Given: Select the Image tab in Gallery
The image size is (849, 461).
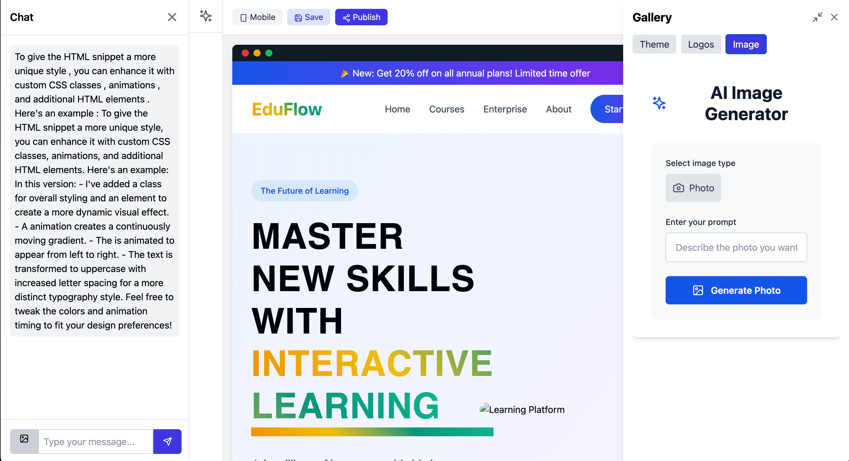Looking at the screenshot, I should click(746, 44).
